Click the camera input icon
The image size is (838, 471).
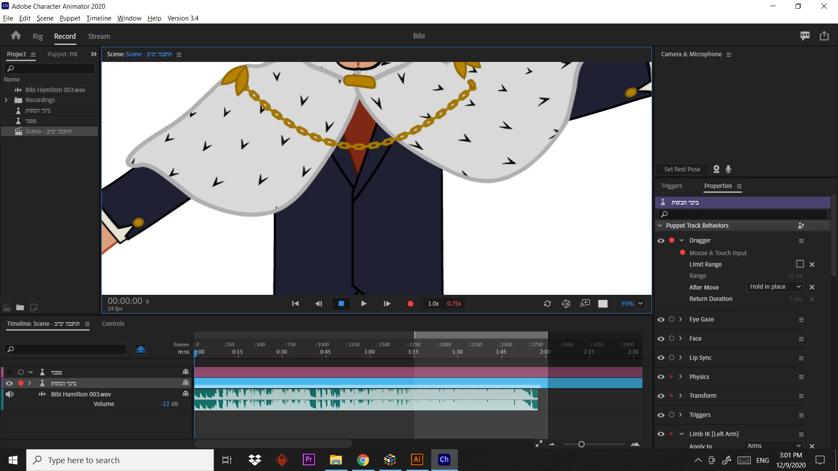pyautogui.click(x=716, y=169)
